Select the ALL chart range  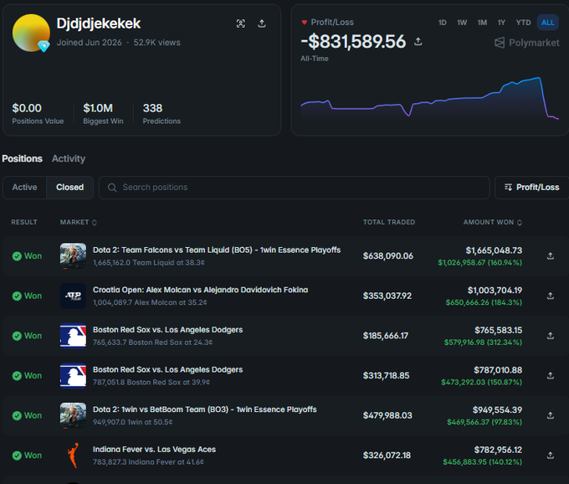(547, 23)
